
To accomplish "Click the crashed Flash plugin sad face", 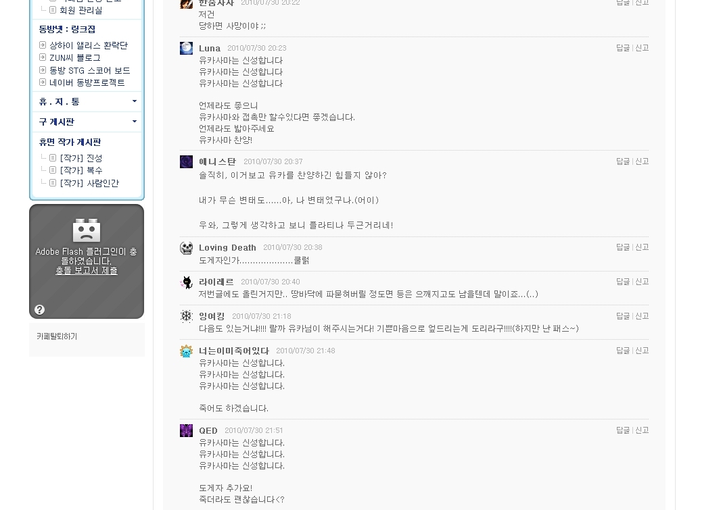I will tap(87, 230).
